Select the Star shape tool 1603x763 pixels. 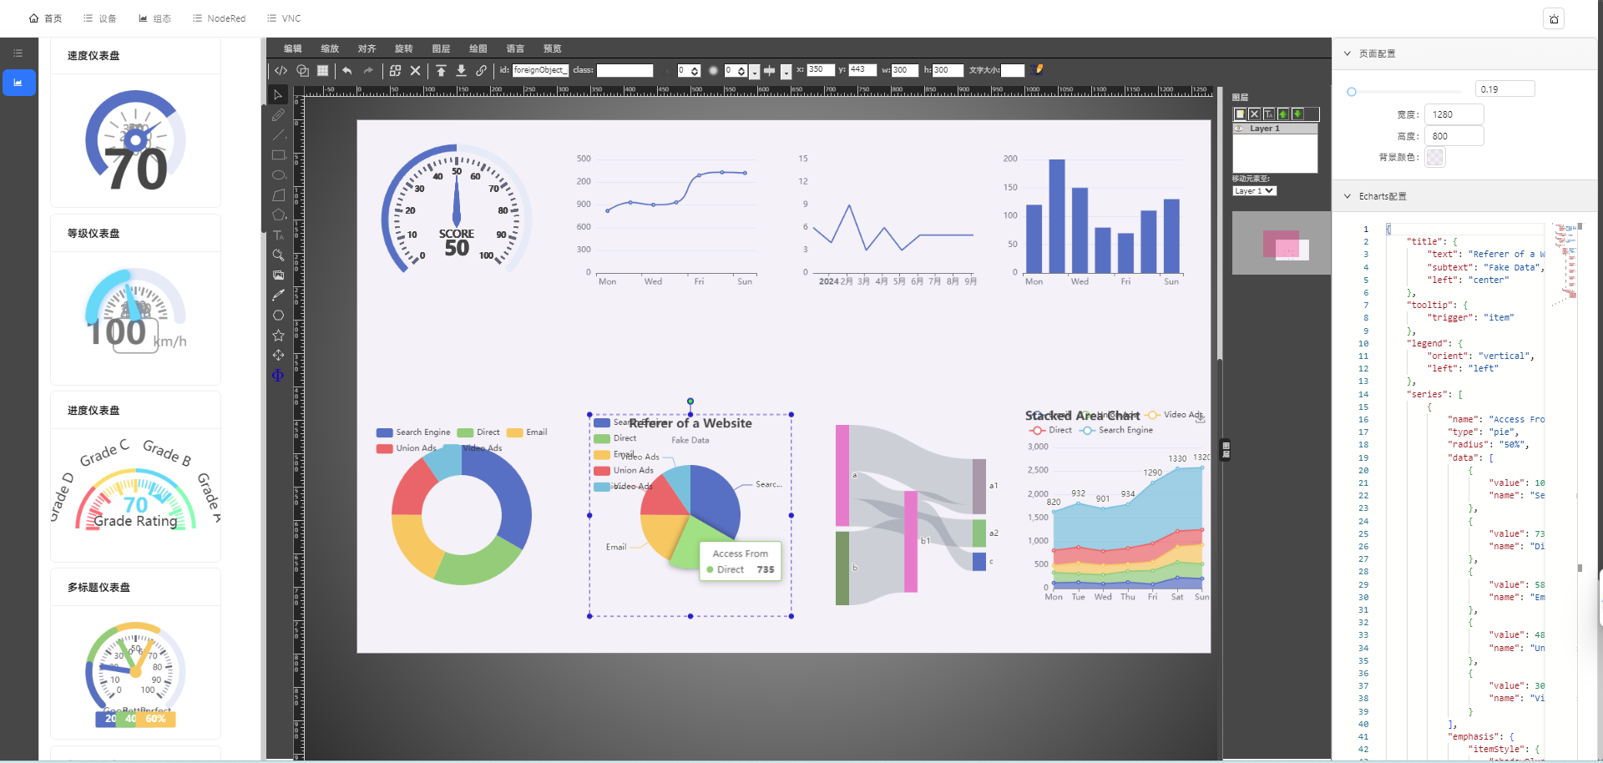pos(278,336)
